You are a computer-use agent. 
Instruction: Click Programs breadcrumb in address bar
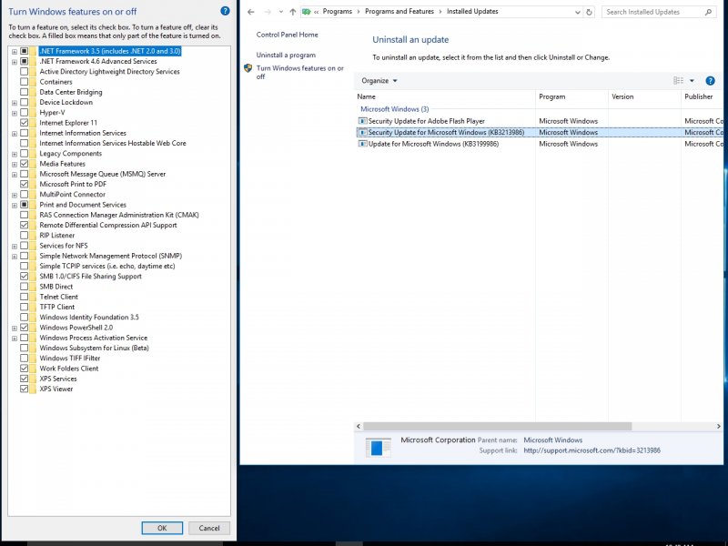[x=338, y=12]
